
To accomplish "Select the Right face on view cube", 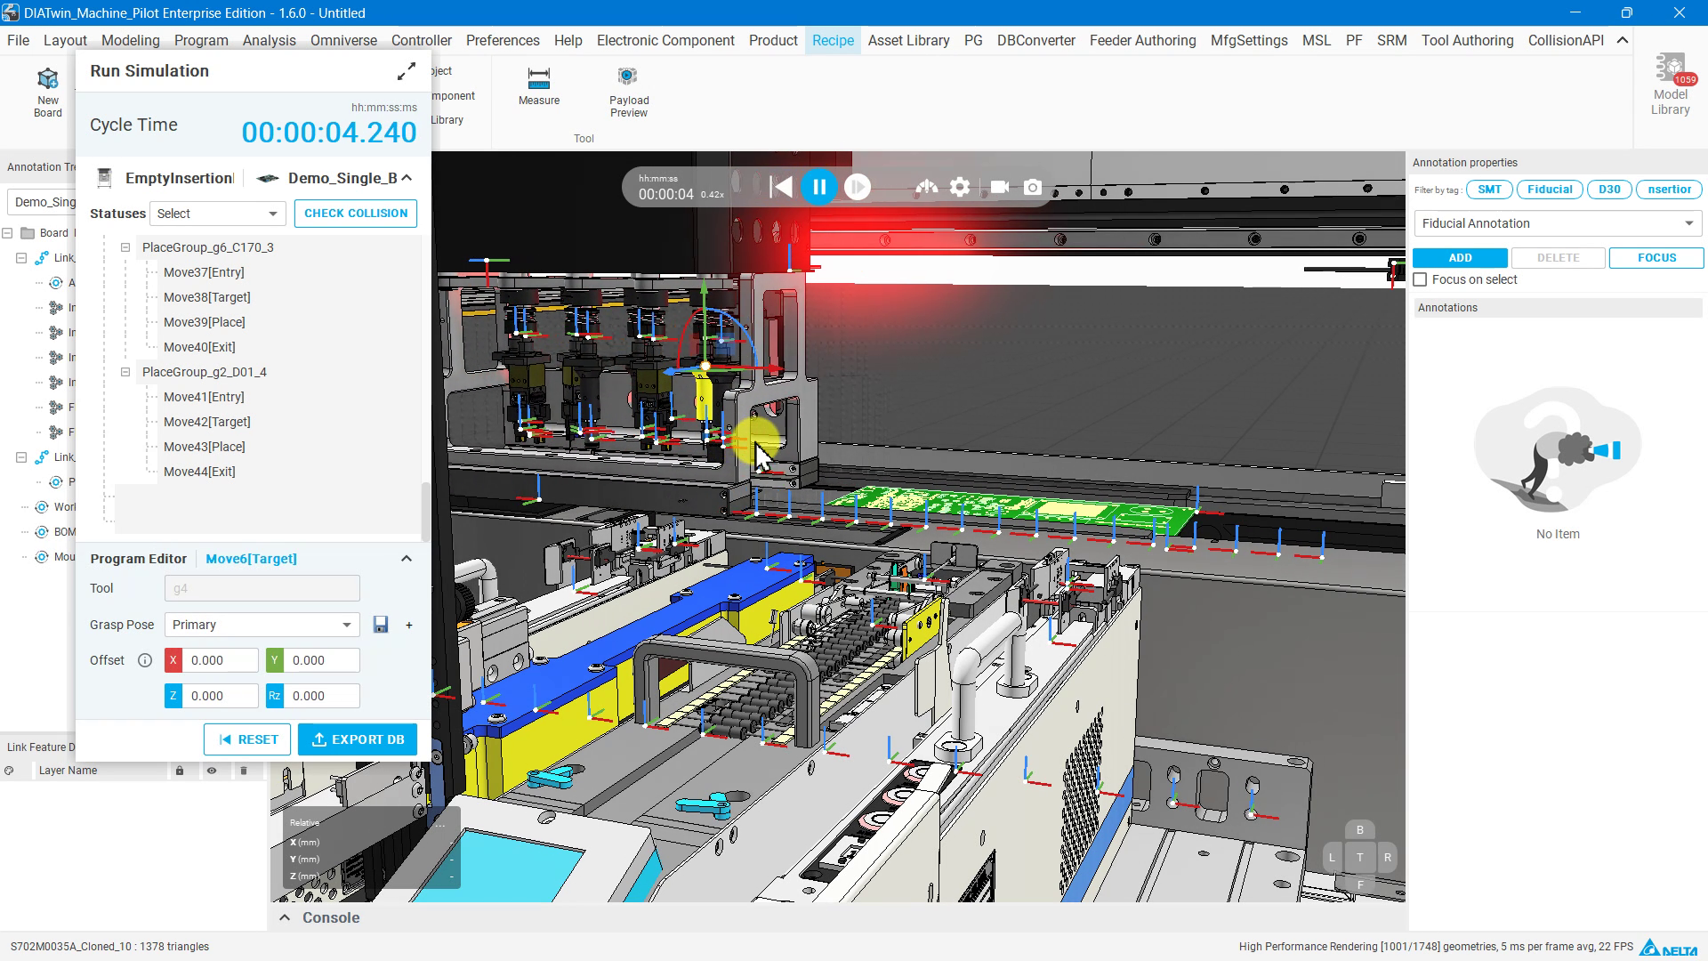I will [x=1387, y=858].
